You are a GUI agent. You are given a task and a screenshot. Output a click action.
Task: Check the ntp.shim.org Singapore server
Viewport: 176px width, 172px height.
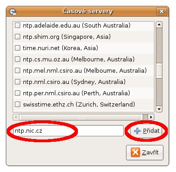pyautogui.click(x=18, y=37)
